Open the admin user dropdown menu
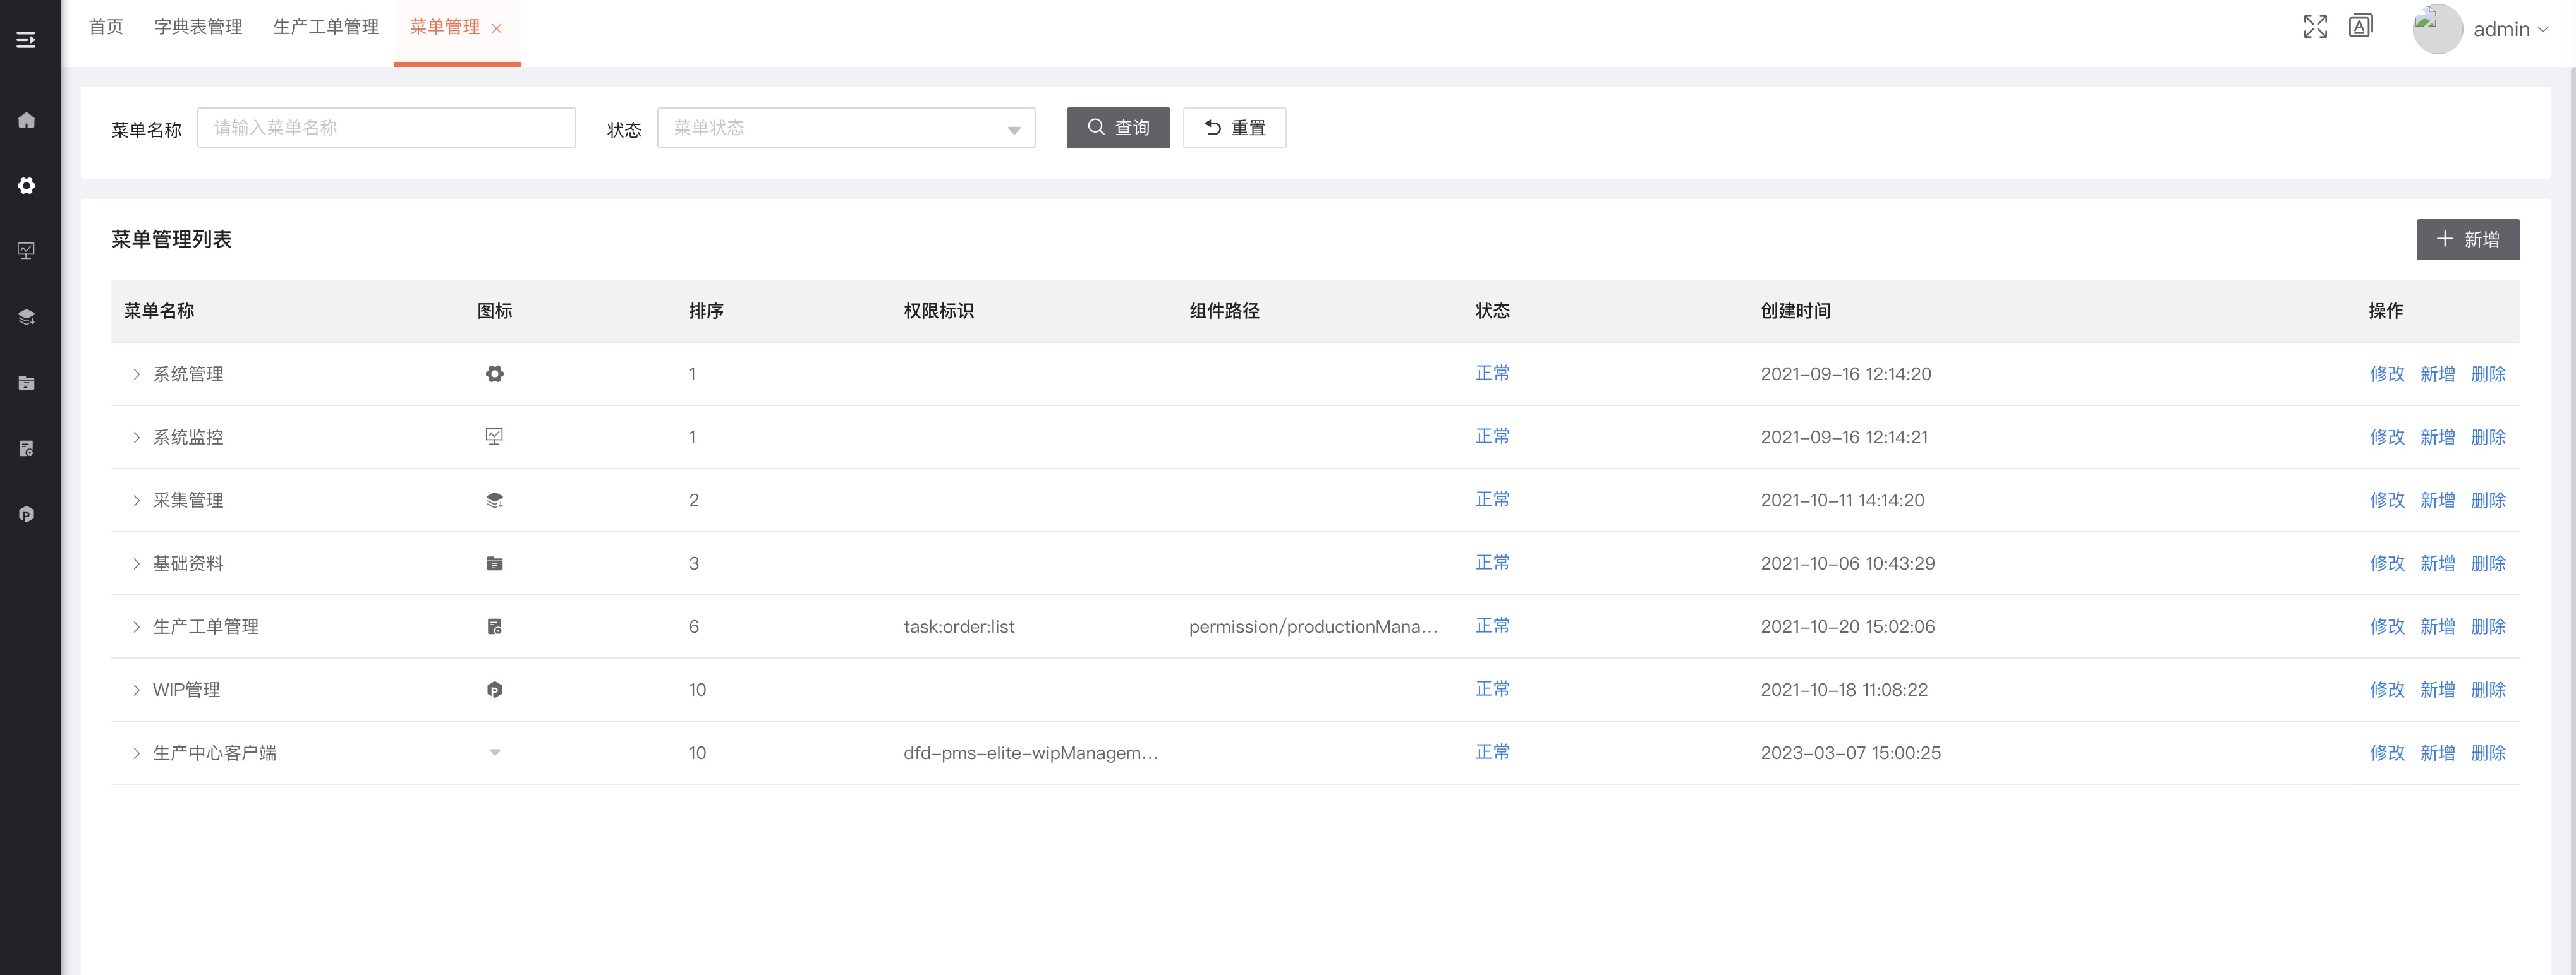 [x=2510, y=29]
